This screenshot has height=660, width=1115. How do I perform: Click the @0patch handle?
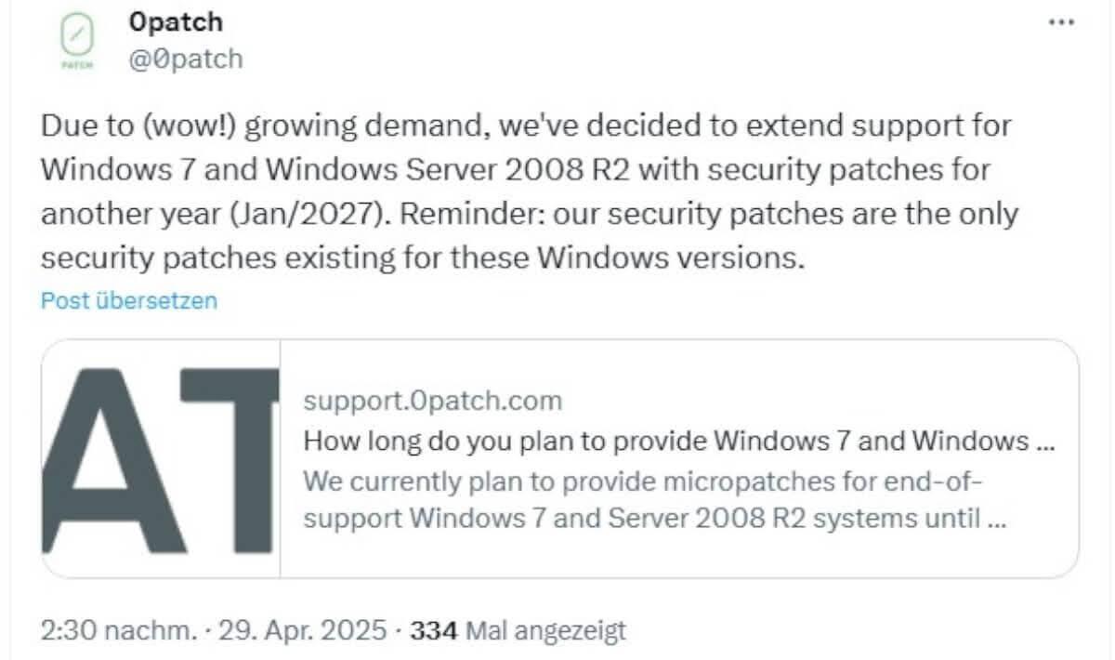pos(187,59)
